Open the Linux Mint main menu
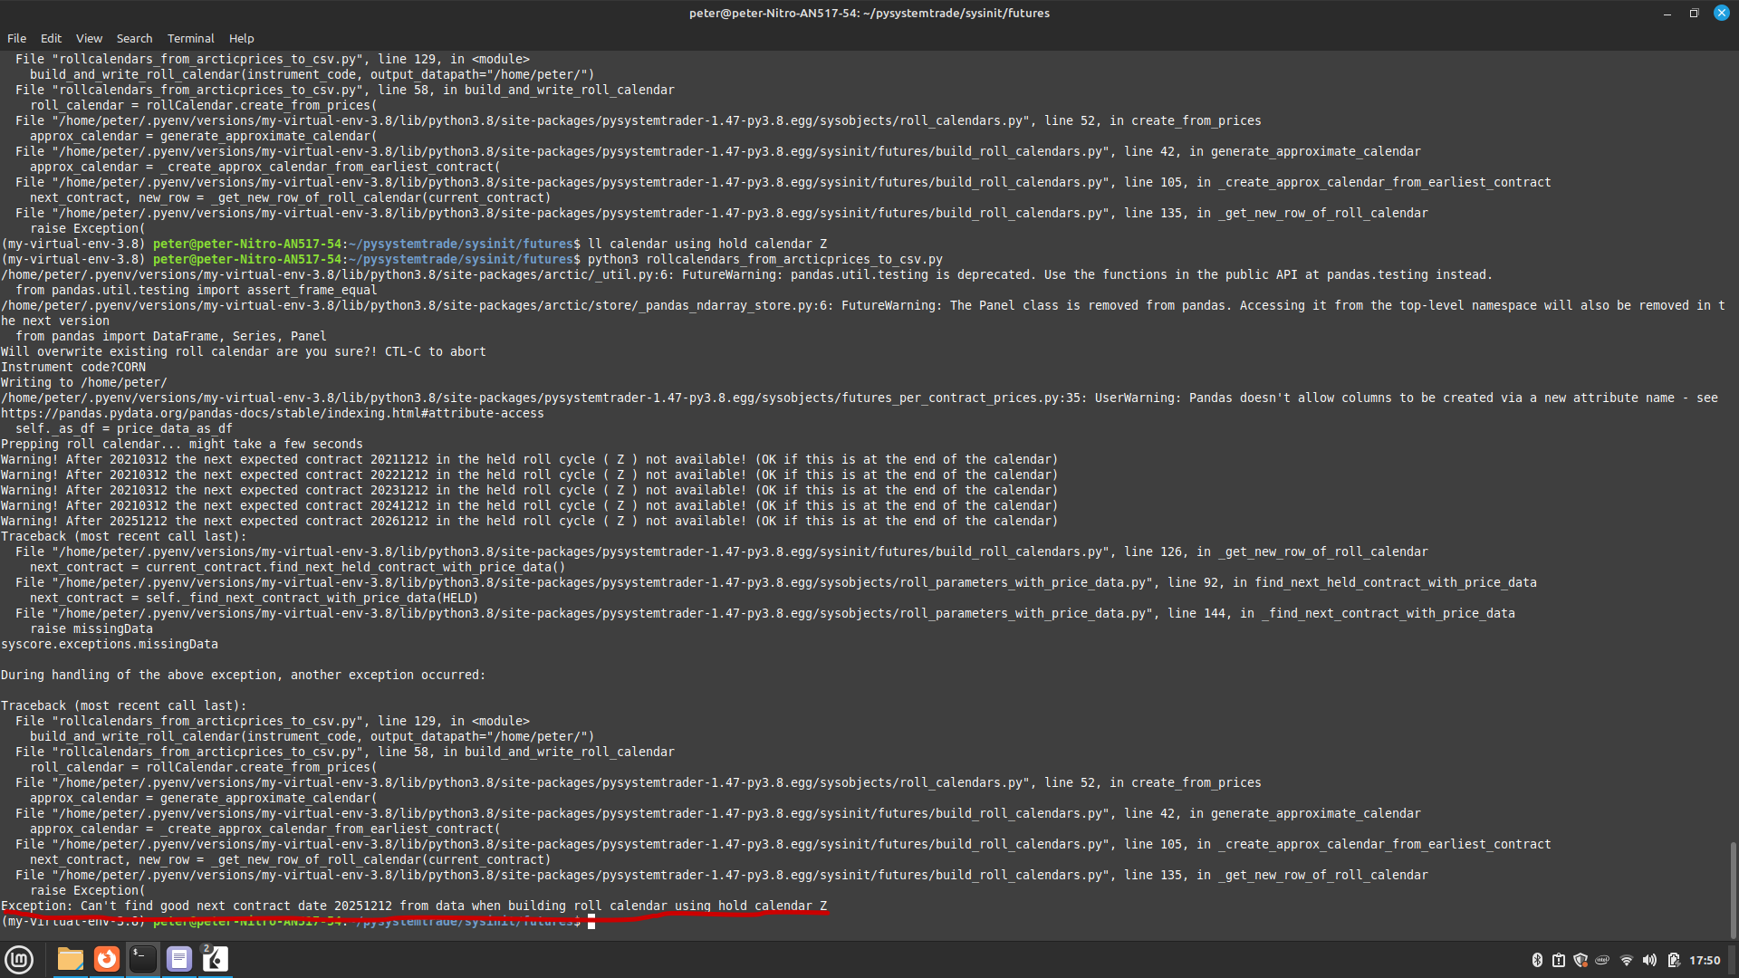 pos(19,959)
